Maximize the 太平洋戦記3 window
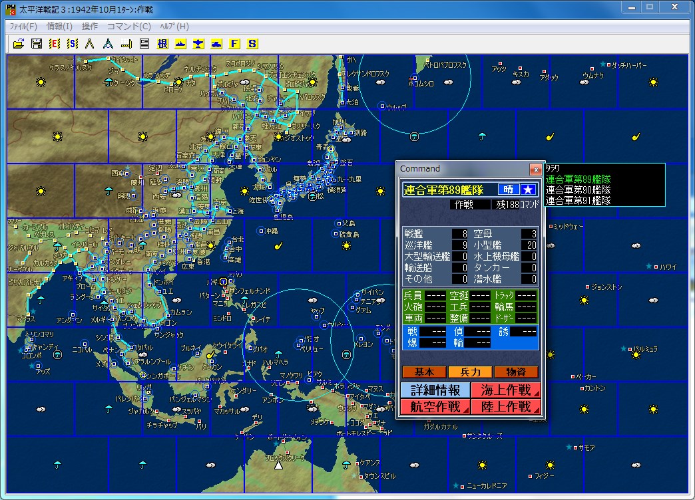695x500 pixels. [650, 7]
